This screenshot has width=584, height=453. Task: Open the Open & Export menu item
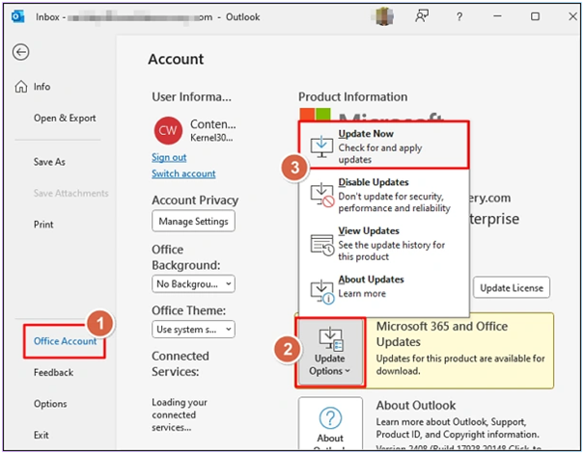65,118
